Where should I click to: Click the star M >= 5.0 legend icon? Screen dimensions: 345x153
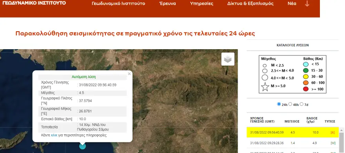[x=265, y=87]
